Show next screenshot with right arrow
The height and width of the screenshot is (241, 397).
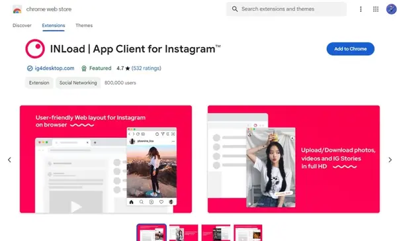tap(390, 160)
